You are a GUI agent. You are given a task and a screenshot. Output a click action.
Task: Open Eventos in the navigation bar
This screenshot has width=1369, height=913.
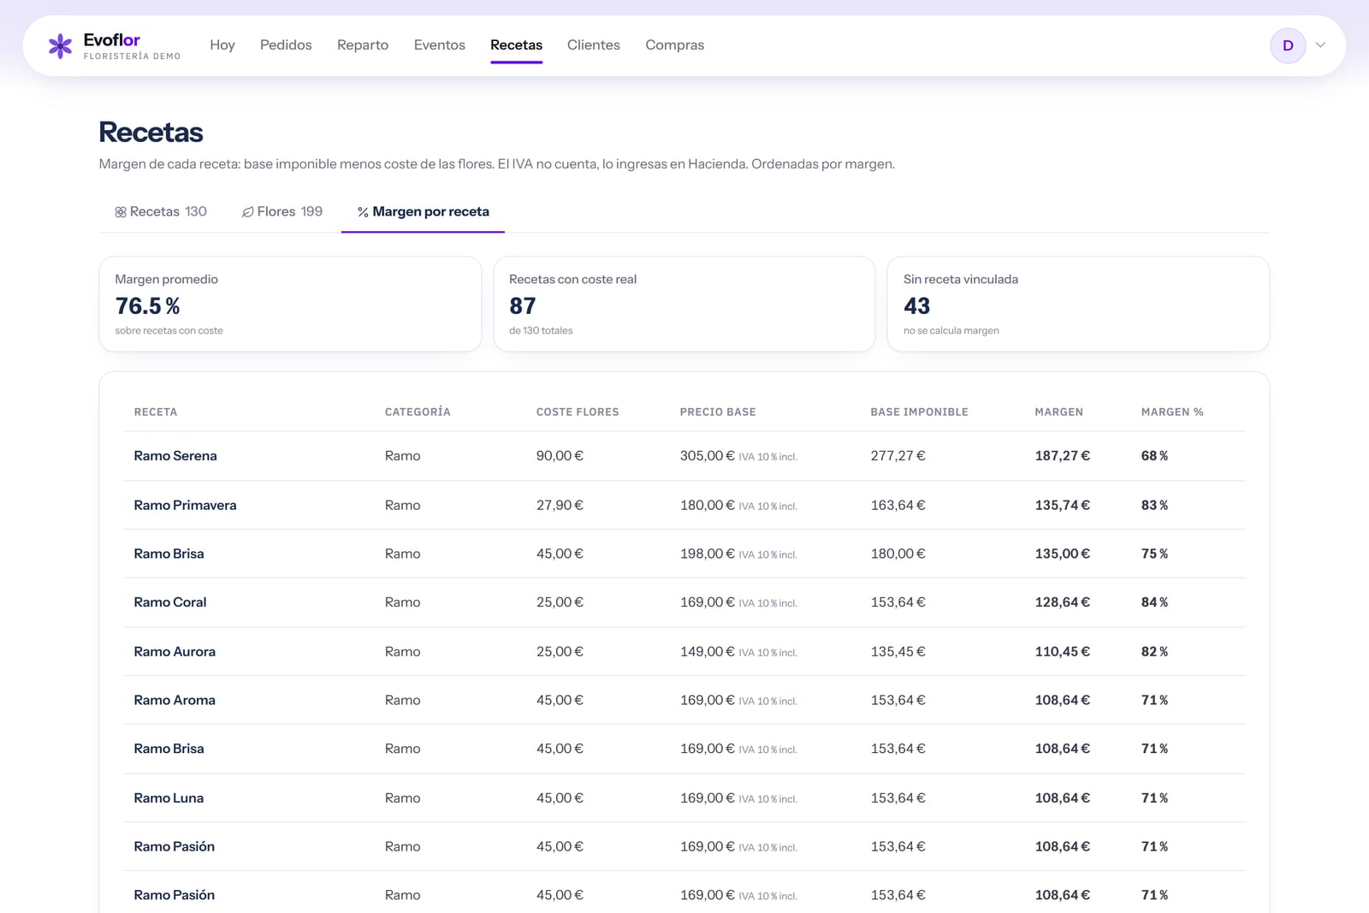[440, 44]
